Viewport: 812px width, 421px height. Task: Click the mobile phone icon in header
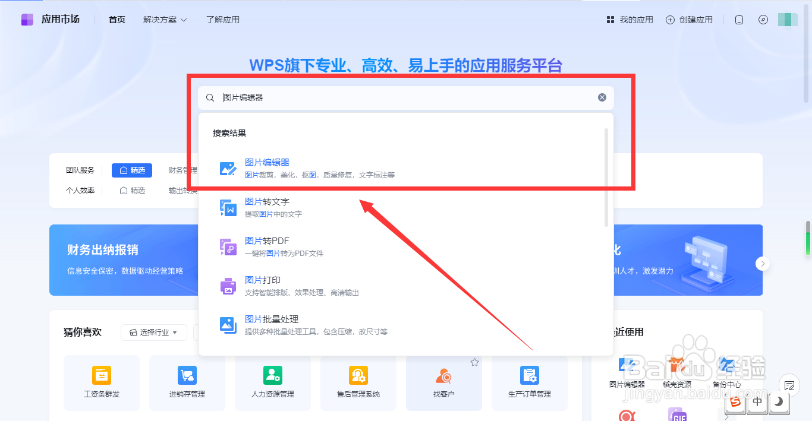pos(739,20)
